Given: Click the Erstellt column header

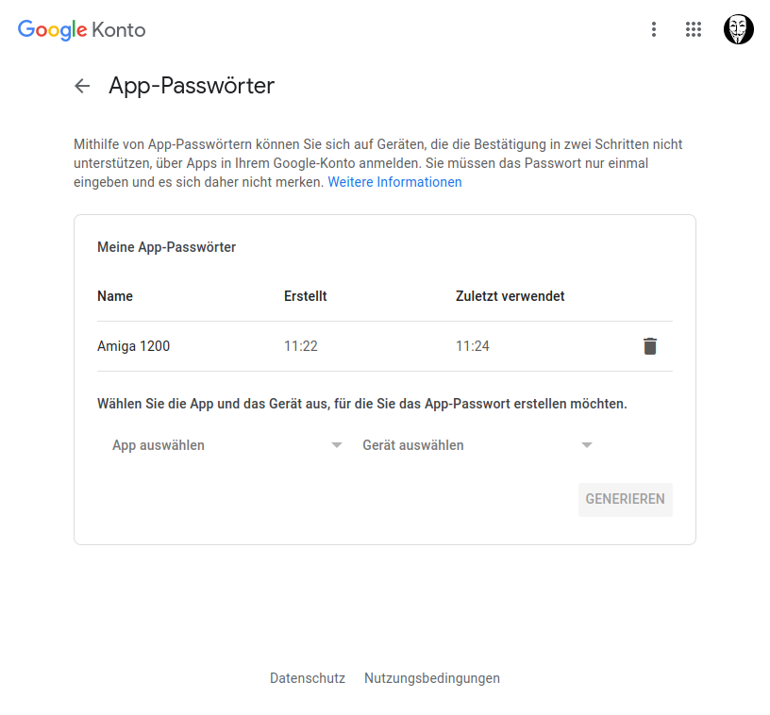Looking at the screenshot, I should 306,296.
